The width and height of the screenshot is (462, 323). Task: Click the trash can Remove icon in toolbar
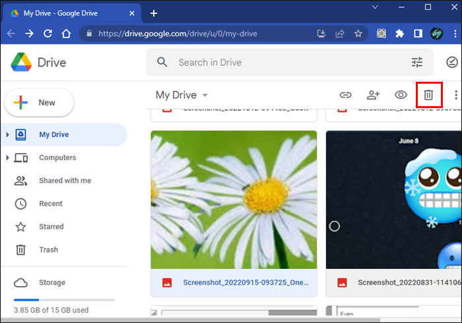428,95
